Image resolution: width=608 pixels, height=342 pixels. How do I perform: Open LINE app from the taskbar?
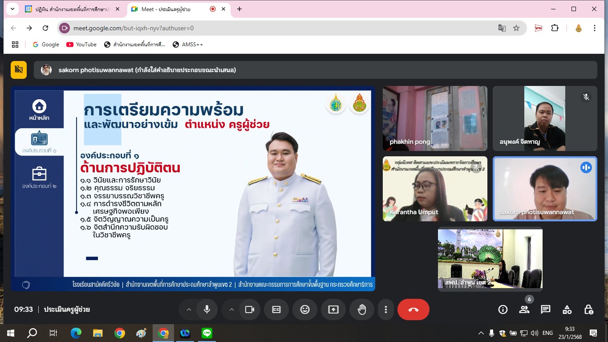(x=207, y=333)
